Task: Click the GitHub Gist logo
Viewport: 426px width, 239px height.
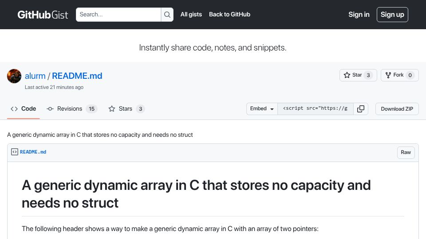Action: coord(43,15)
